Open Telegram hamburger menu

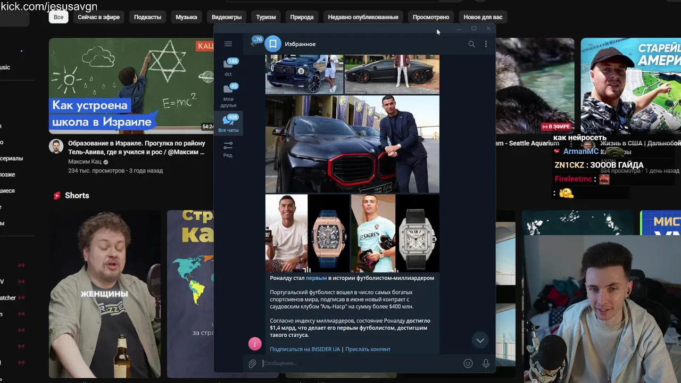(228, 44)
